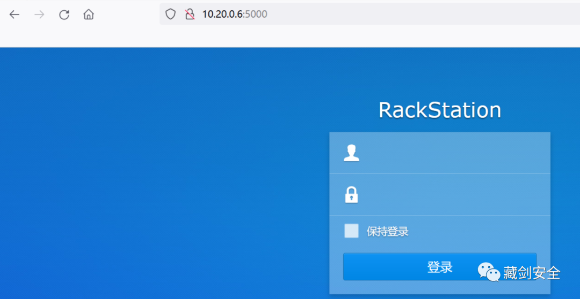Click the insecure connection padlock icon
Screen dimensions: 580x299
[x=190, y=14]
